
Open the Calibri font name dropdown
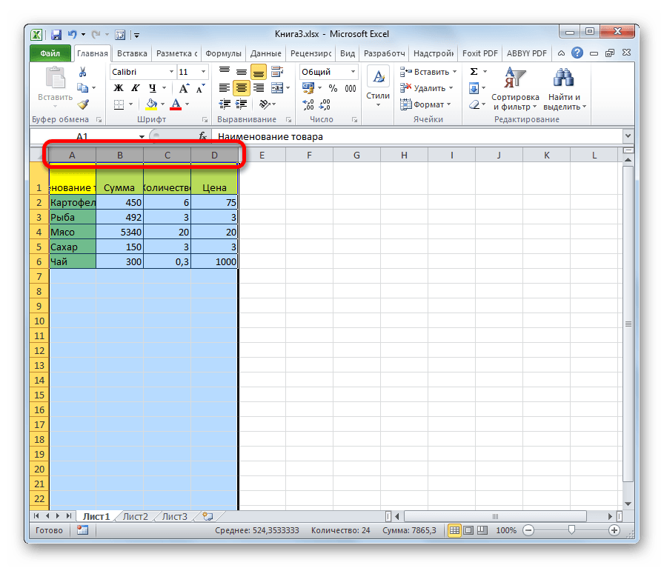(171, 72)
